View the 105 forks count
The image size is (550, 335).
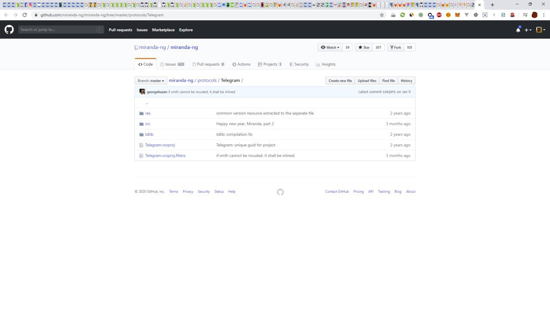(409, 47)
